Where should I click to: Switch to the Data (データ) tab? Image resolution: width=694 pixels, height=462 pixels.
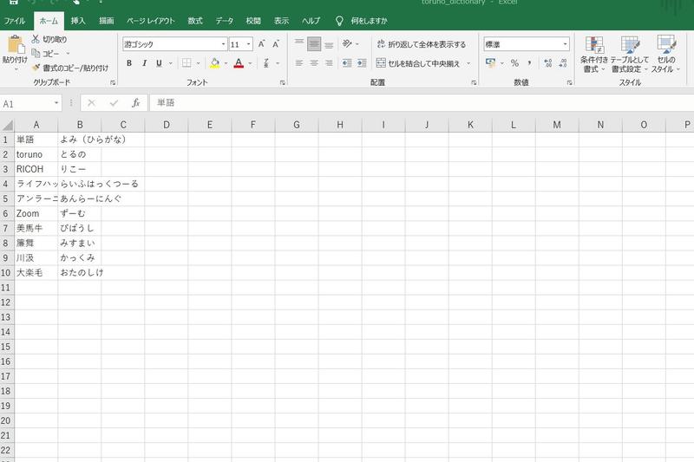pos(225,21)
